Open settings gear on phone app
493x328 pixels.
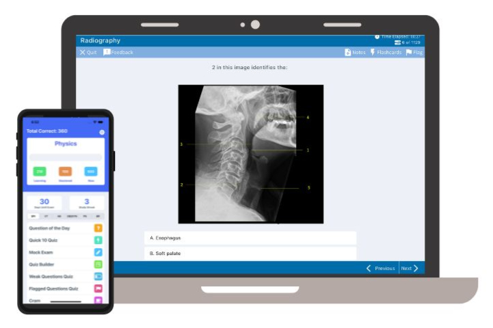(102, 133)
